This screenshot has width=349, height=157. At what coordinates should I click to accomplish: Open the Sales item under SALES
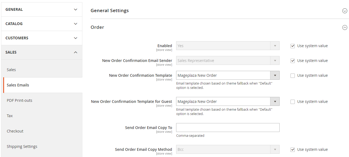[x=11, y=70]
